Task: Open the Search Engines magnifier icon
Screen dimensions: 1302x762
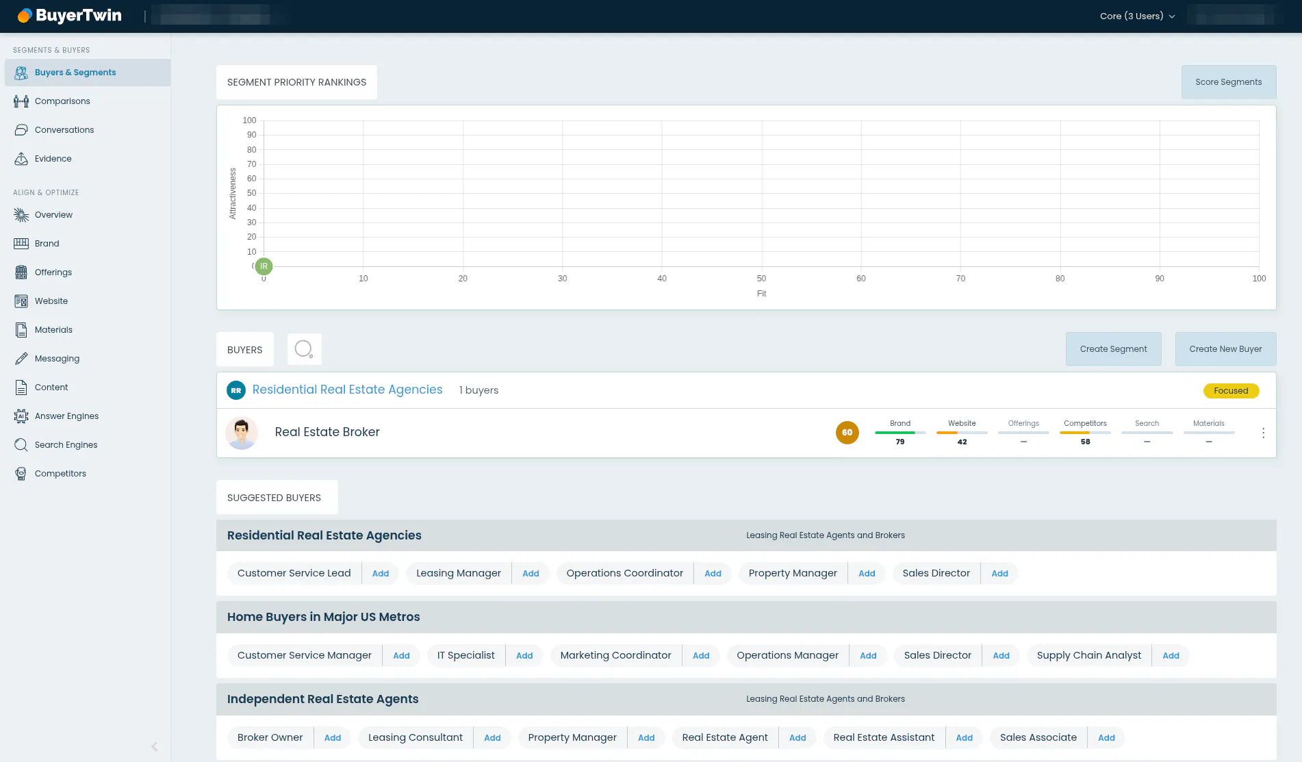Action: click(21, 445)
